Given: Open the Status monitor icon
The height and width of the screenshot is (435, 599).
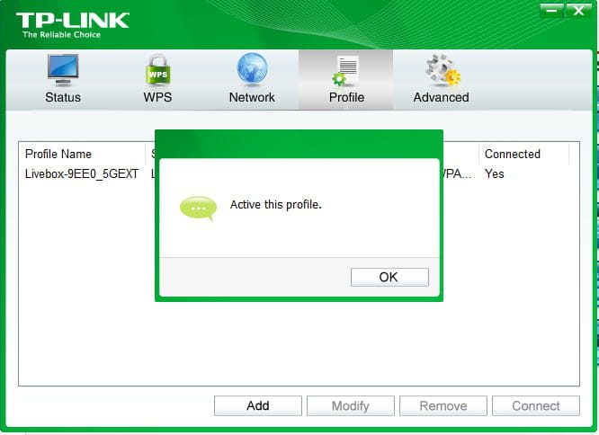Looking at the screenshot, I should click(x=63, y=70).
